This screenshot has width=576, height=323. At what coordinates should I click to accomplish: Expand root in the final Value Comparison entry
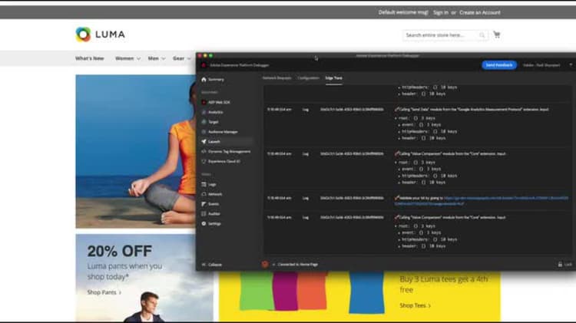[x=397, y=226]
